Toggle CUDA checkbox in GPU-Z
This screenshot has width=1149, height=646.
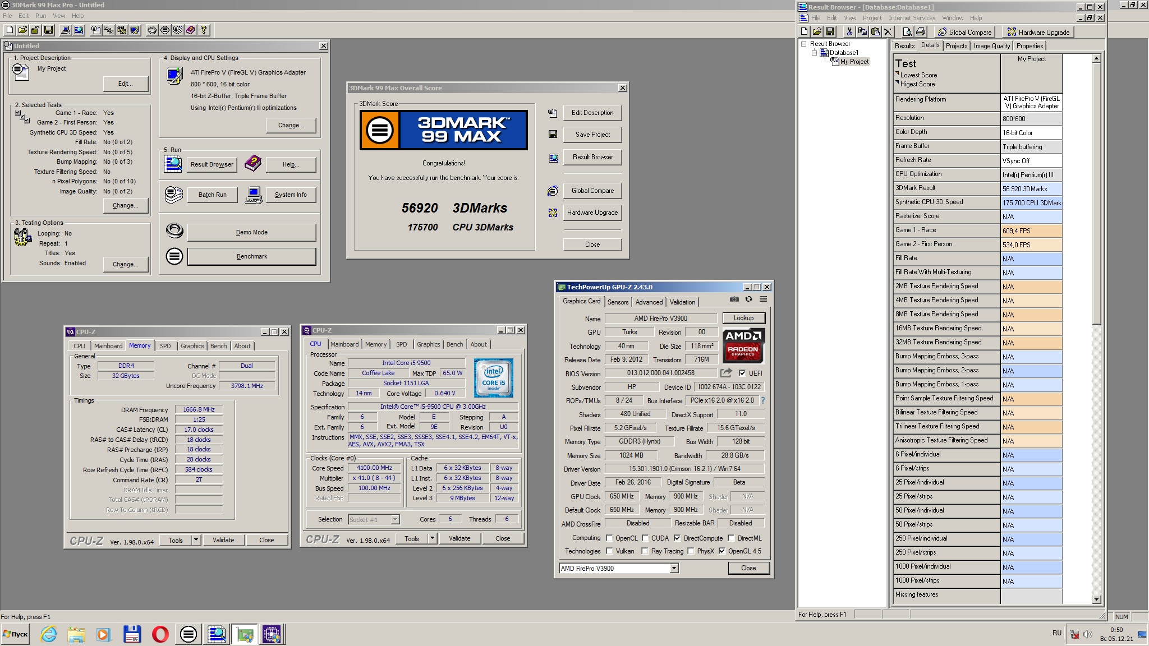[x=645, y=538]
